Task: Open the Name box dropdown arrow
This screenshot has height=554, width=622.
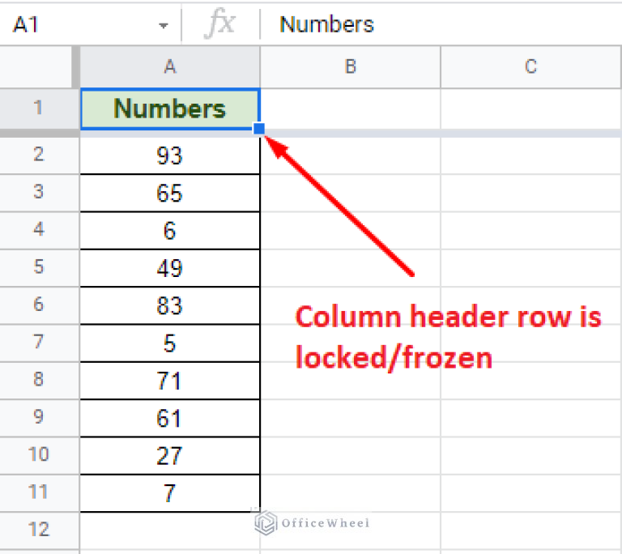Action: tap(164, 26)
